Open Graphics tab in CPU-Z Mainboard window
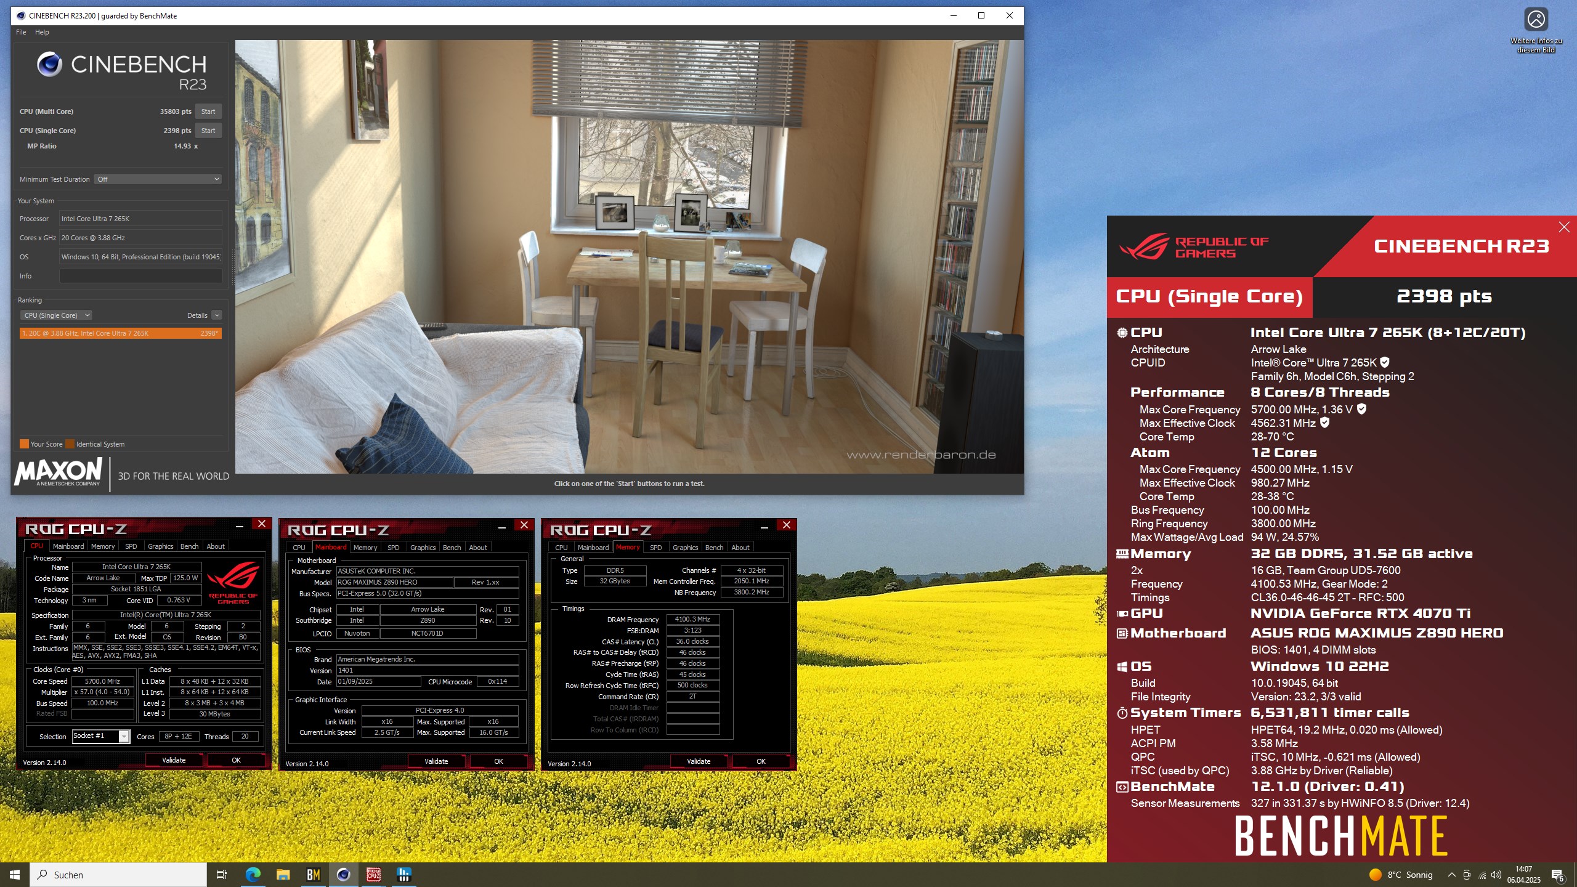 click(423, 548)
